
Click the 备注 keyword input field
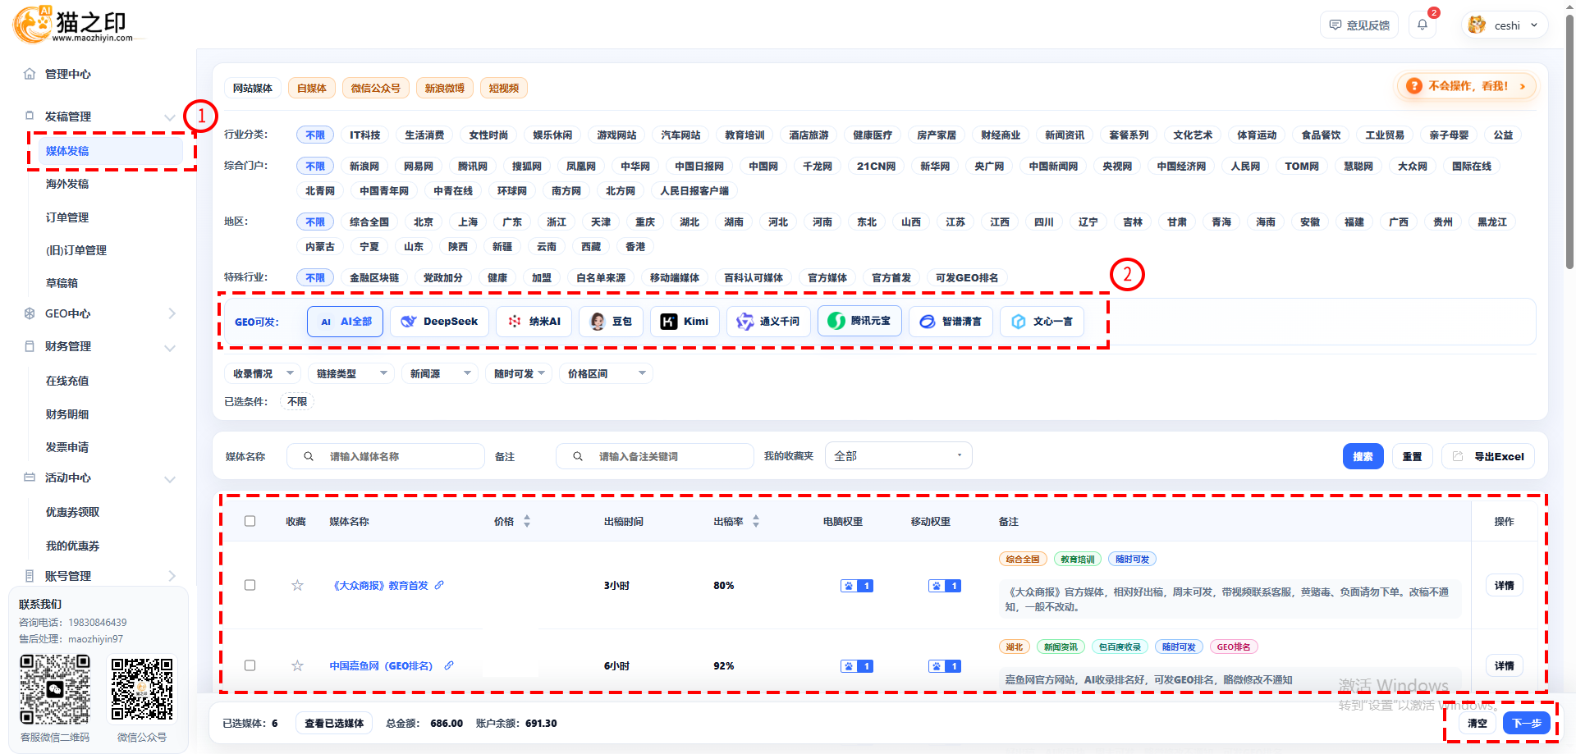tap(655, 456)
